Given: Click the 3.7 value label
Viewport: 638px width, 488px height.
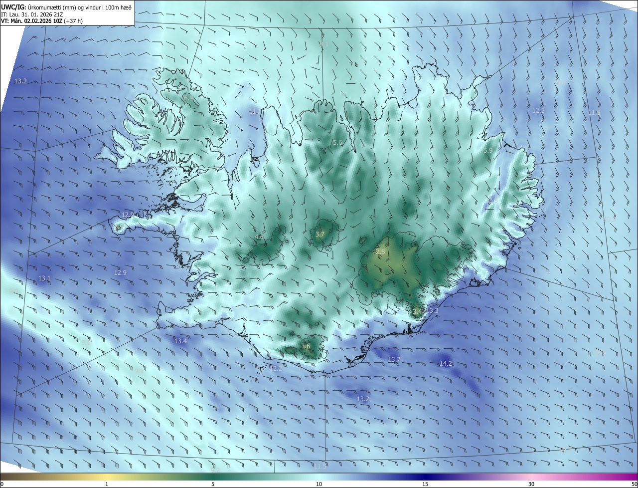Looking at the screenshot, I should pos(320,234).
